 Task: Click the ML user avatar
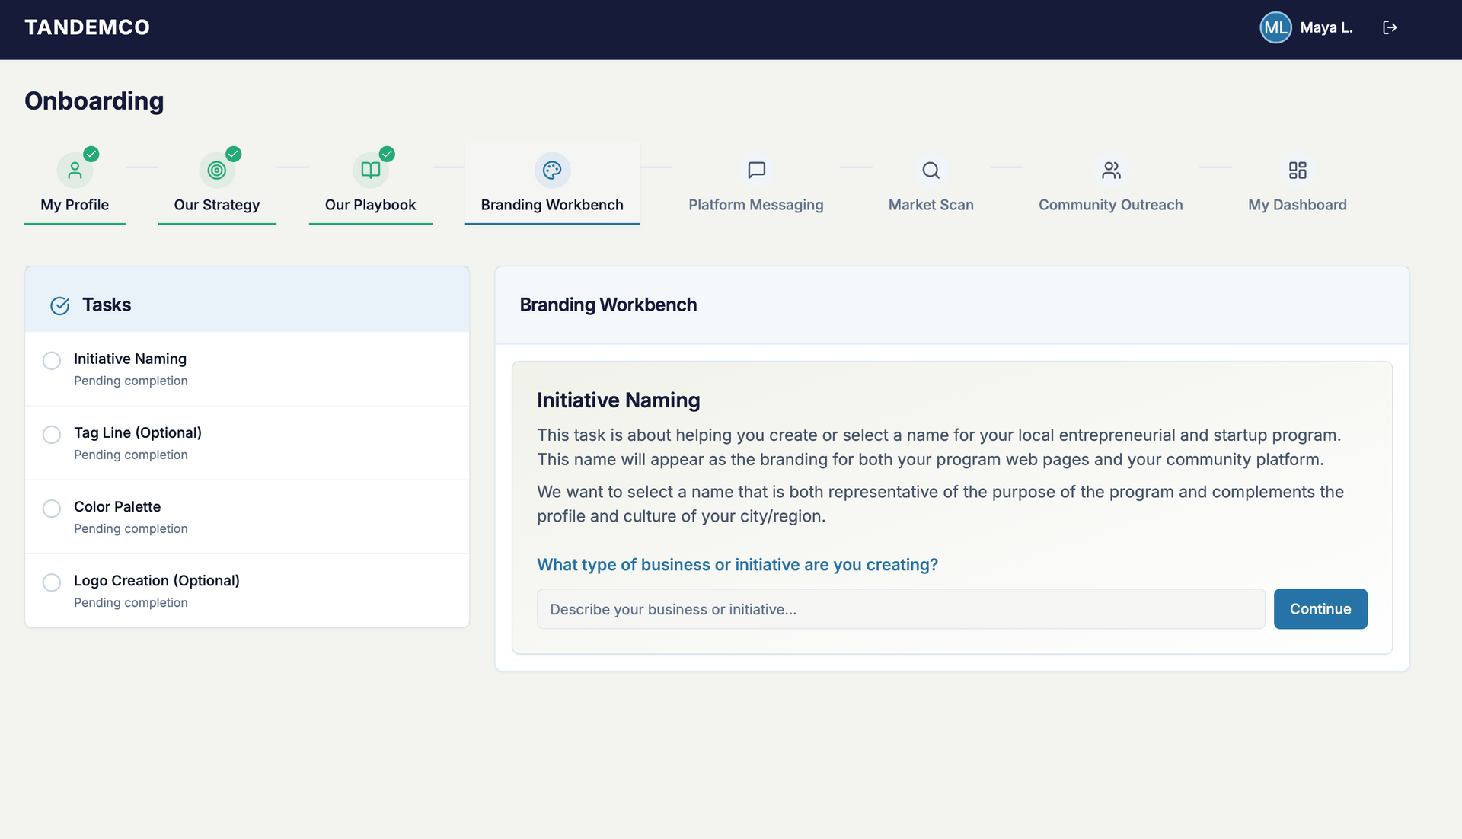click(x=1275, y=27)
